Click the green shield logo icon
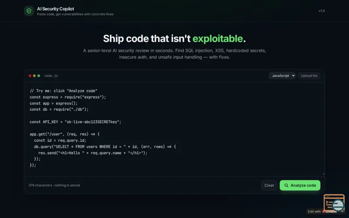The height and width of the screenshot is (218, 349). click(29, 11)
